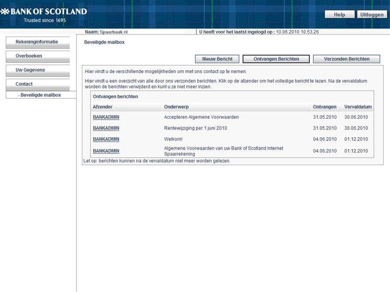Select subject Accepteren Algemene Voorwaarden
The width and height of the screenshot is (390, 292).
coord(201,117)
